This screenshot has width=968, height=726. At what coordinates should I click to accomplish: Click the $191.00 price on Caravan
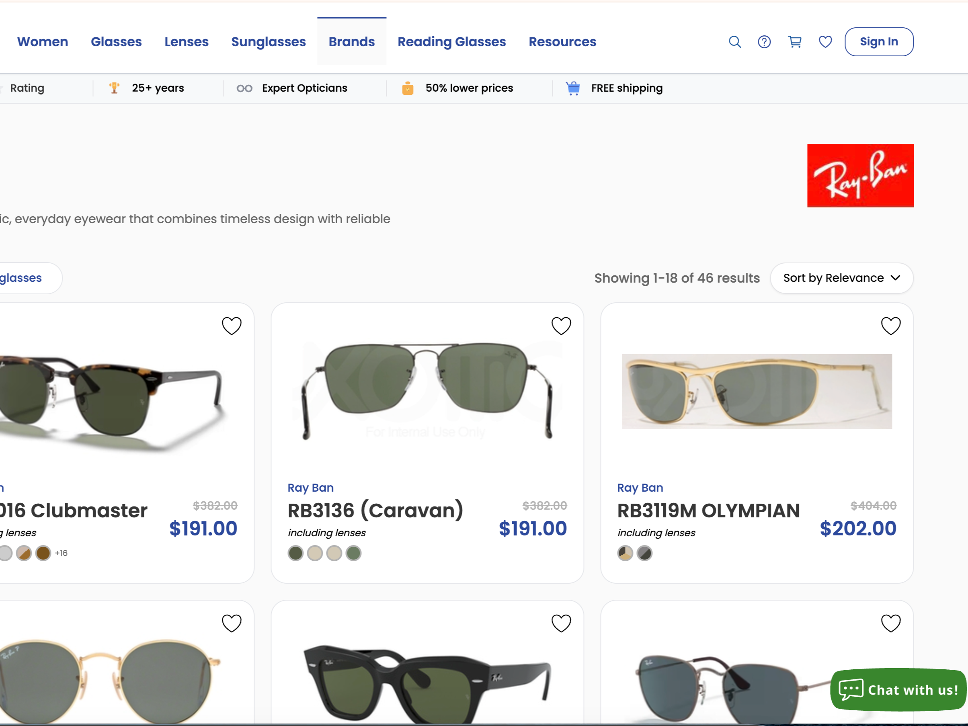pos(533,528)
